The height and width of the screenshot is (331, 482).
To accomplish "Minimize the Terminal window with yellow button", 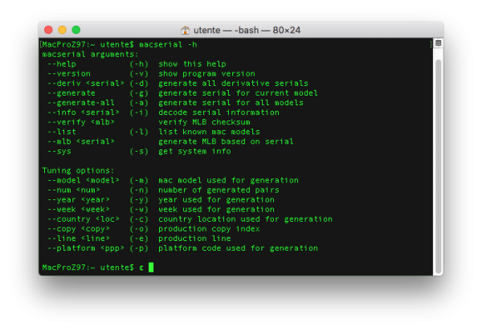I will coord(62,30).
